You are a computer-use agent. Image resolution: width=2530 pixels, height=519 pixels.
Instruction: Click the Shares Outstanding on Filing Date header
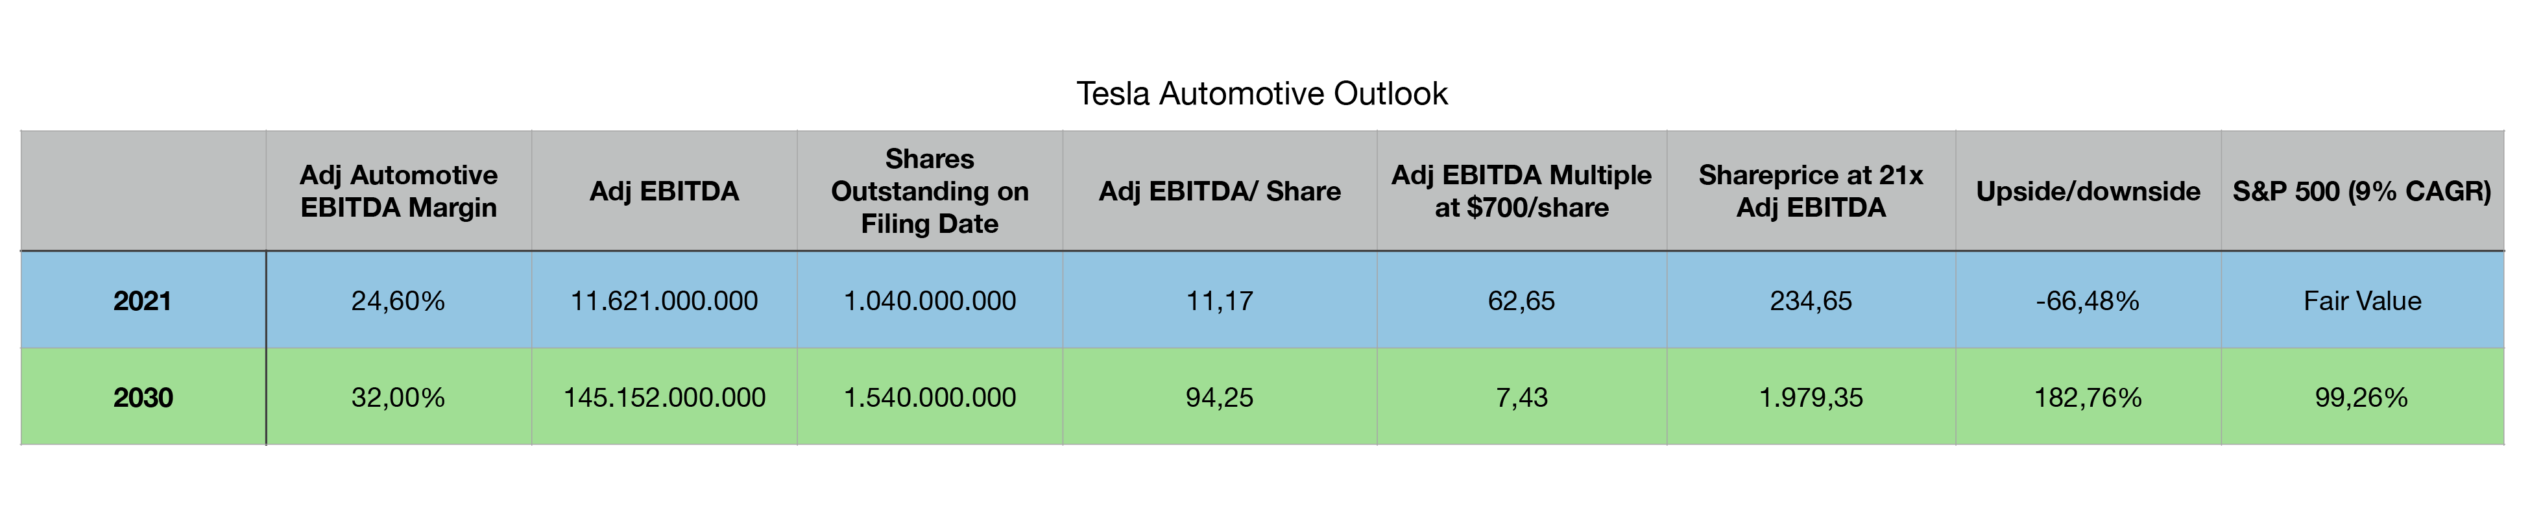point(930,191)
